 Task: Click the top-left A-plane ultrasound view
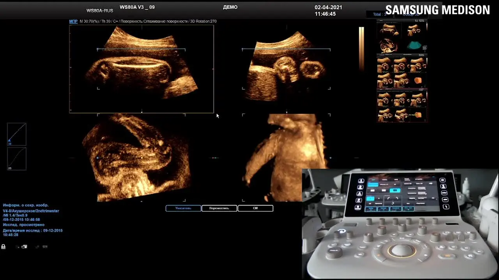coord(142,69)
